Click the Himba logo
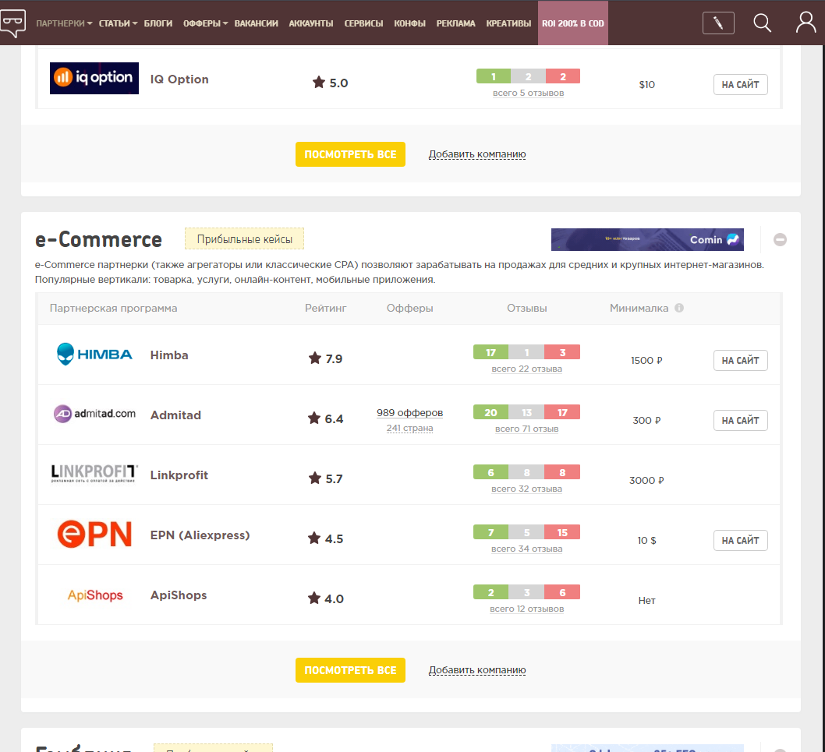Screen dimensions: 825x752 [x=94, y=355]
